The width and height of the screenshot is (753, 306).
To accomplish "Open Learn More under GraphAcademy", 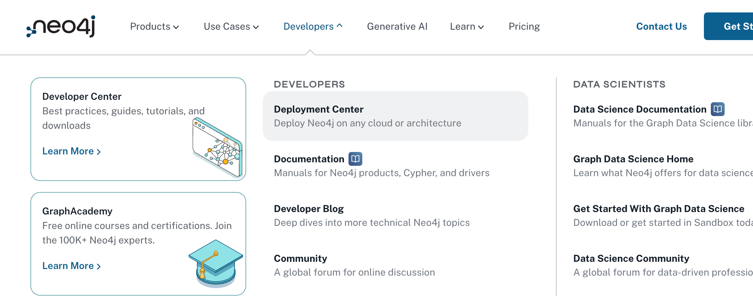I will tap(72, 266).
